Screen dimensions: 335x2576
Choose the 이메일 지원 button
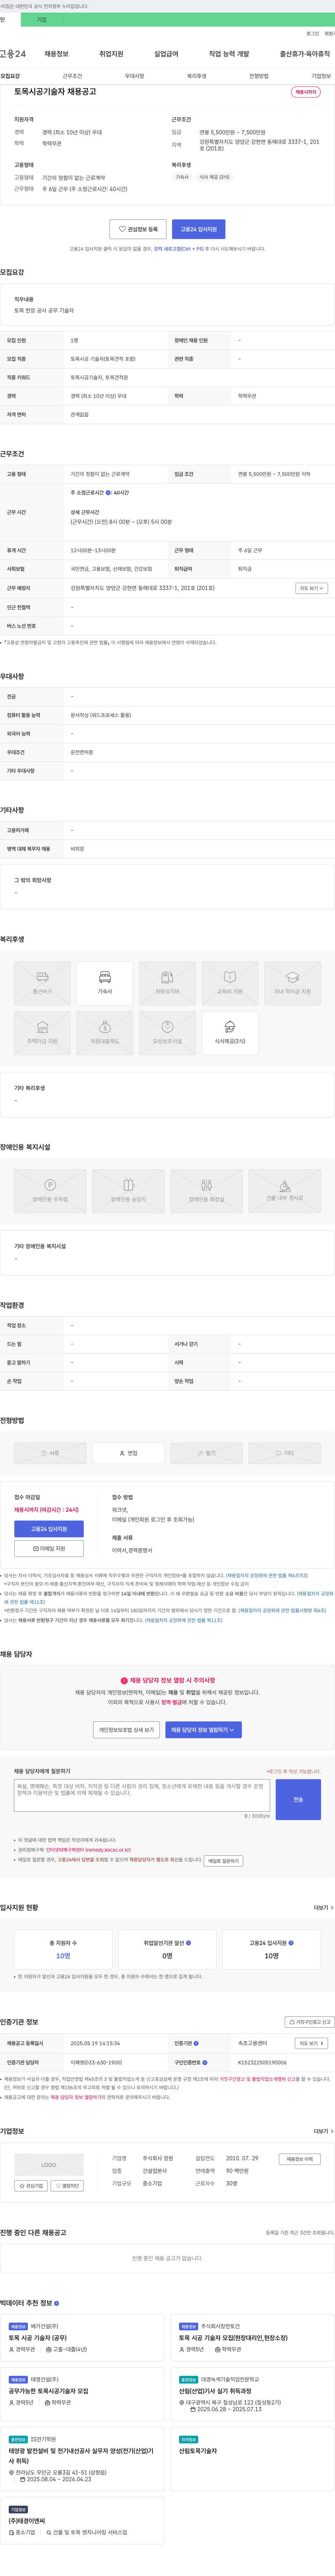pyautogui.click(x=49, y=1548)
